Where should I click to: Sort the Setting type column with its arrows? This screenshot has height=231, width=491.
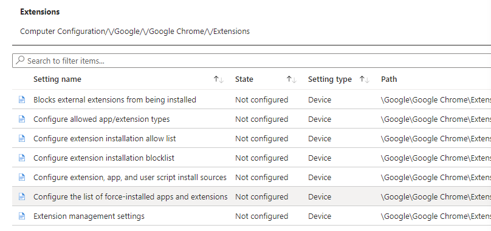coord(364,79)
